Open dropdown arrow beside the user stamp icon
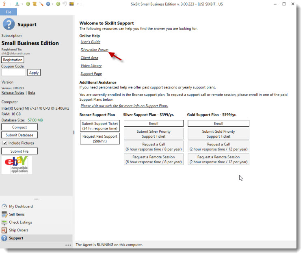The height and width of the screenshot is (257, 305). point(22,4)
